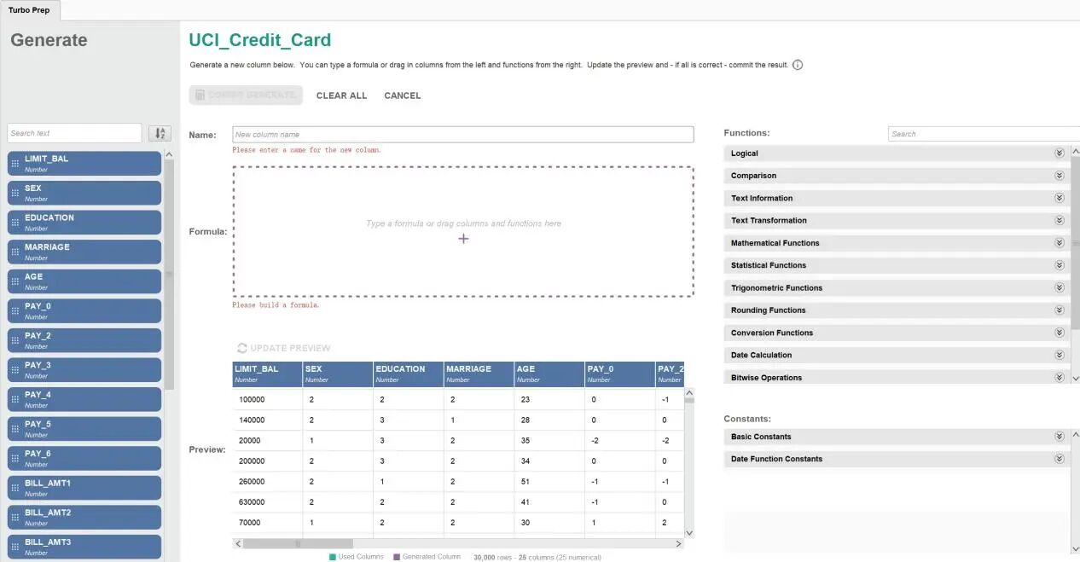Click the AGE preview column header
This screenshot has height=562, width=1080.
(x=549, y=374)
